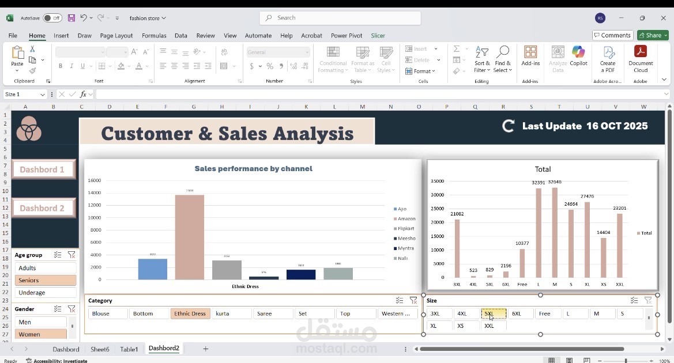Expand the Cell Styles gallery
674x363 pixels.
[386, 59]
